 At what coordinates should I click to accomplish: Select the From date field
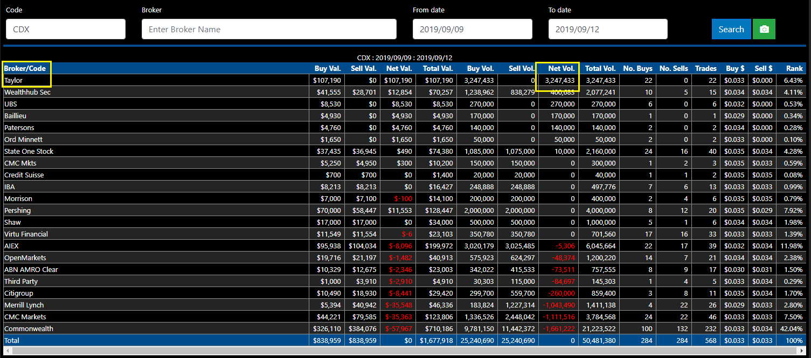tap(473, 29)
